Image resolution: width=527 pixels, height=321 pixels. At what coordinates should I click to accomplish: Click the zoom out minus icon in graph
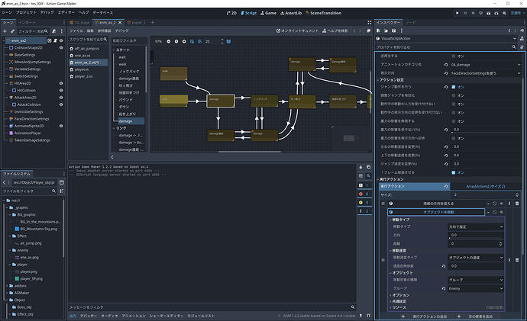170,41
